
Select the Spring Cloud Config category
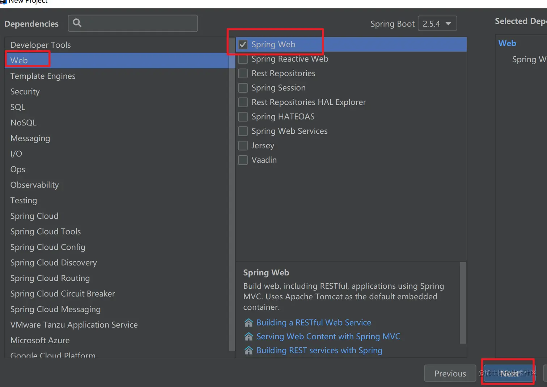[117, 247]
